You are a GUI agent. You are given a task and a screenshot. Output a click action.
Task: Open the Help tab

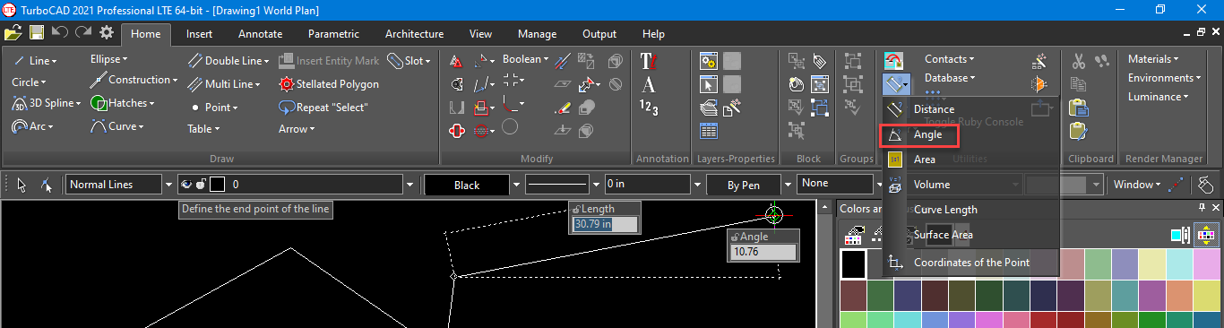(x=653, y=34)
